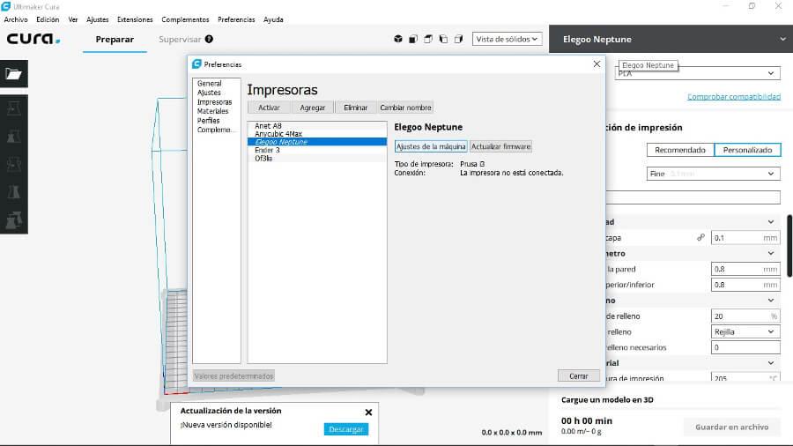Screen dimensions: 793x446
Task: Click the link icon beside layer height
Action: click(701, 238)
